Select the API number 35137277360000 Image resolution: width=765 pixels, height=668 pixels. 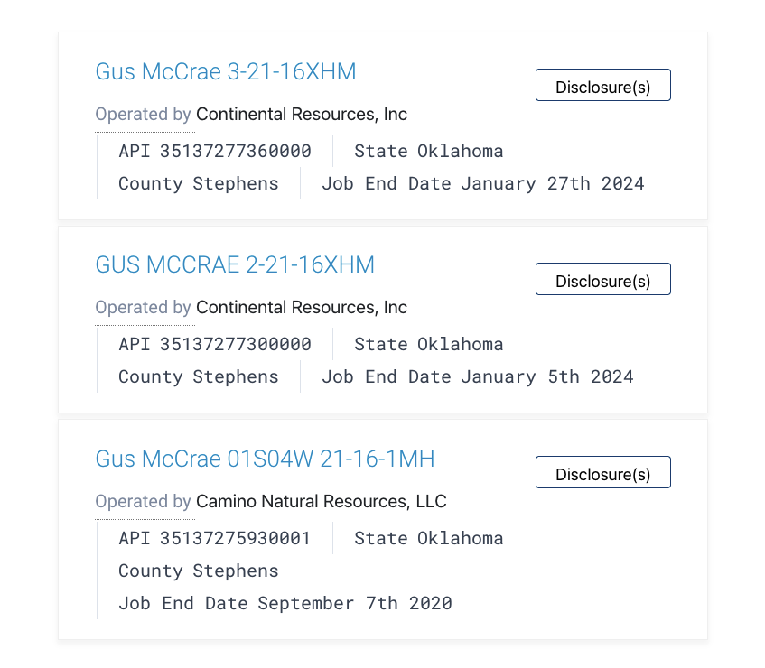click(235, 151)
